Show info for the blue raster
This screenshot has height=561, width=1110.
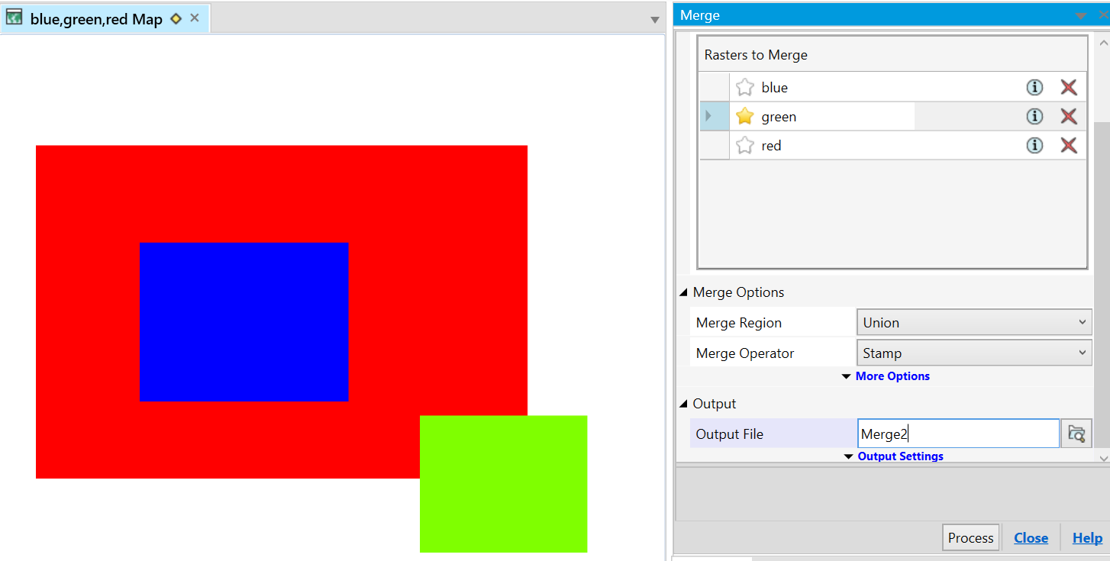[x=1034, y=87]
